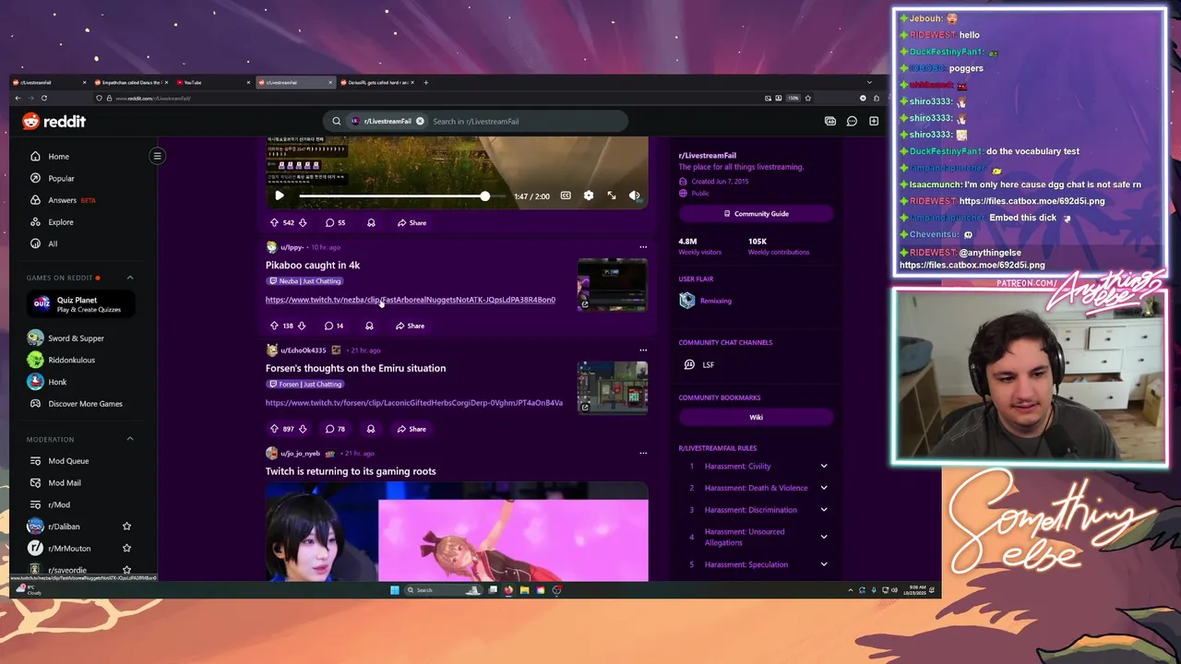Share the Pikaboo caught in 4k post

point(411,326)
